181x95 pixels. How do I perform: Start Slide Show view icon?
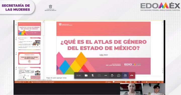pos(139,82)
